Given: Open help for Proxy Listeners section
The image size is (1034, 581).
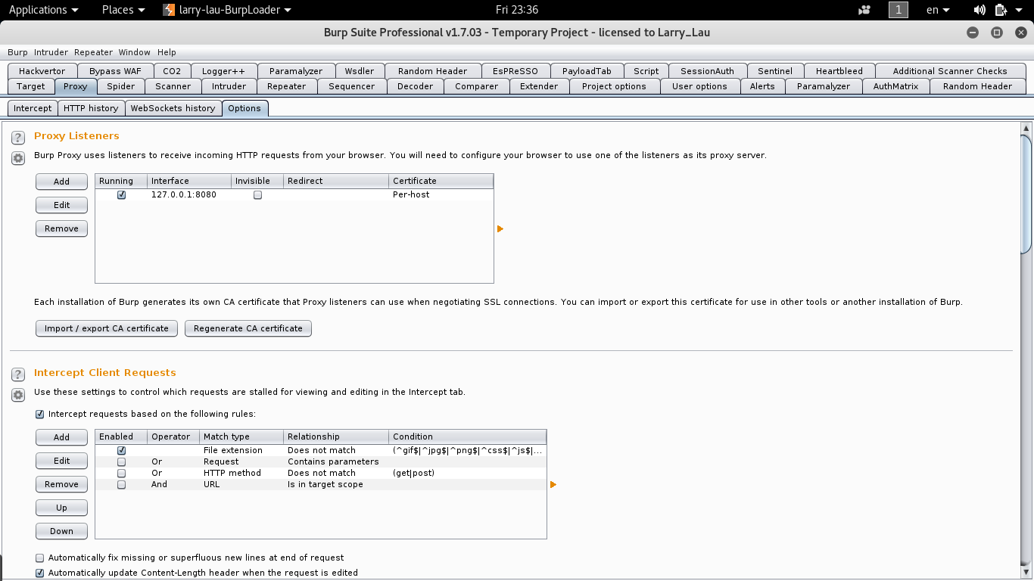Looking at the screenshot, I should tap(18, 138).
